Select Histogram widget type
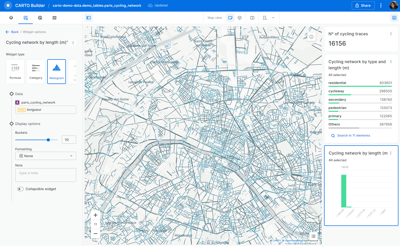This screenshot has width=400, height=246. (x=57, y=72)
